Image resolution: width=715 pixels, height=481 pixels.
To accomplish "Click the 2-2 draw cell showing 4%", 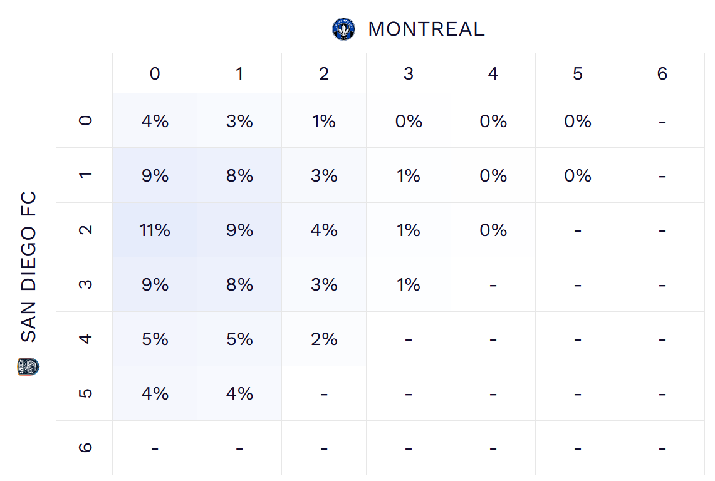I will (324, 230).
